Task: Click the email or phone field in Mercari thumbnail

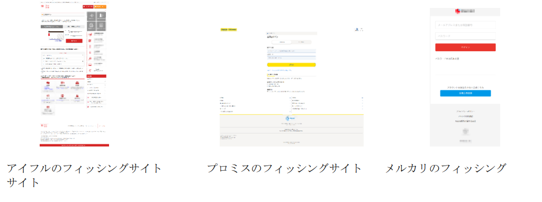Action: (x=465, y=25)
